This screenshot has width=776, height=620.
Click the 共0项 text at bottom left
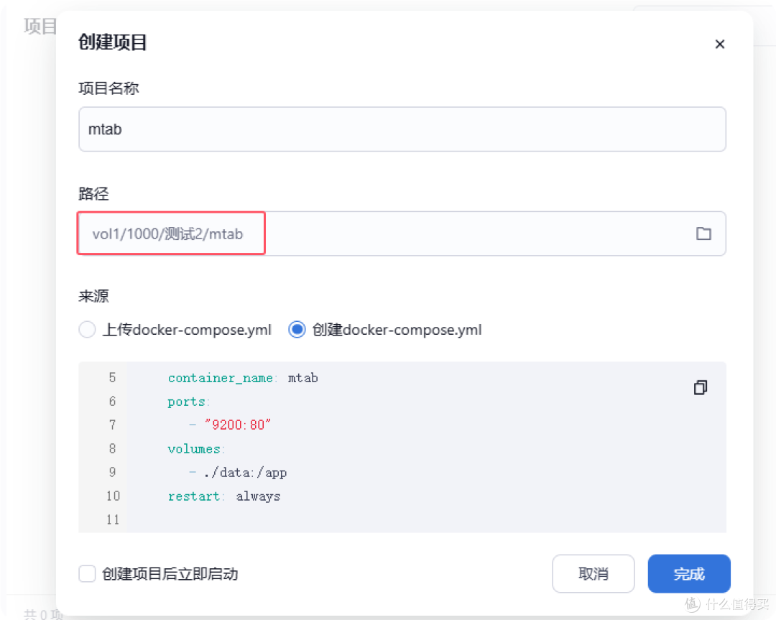(42, 614)
